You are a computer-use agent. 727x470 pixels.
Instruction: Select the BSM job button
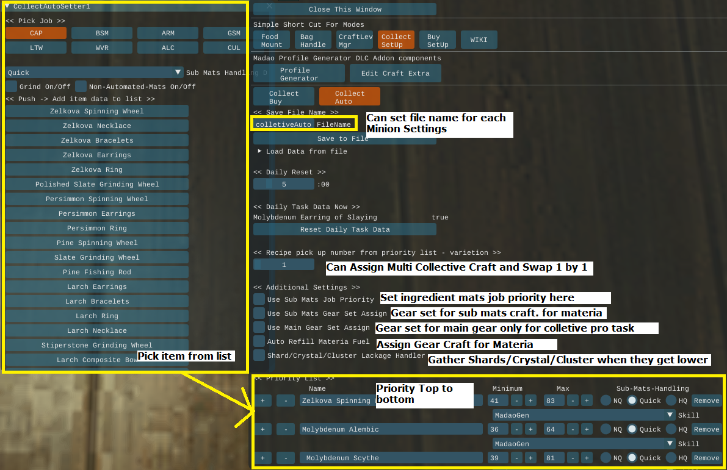point(102,33)
